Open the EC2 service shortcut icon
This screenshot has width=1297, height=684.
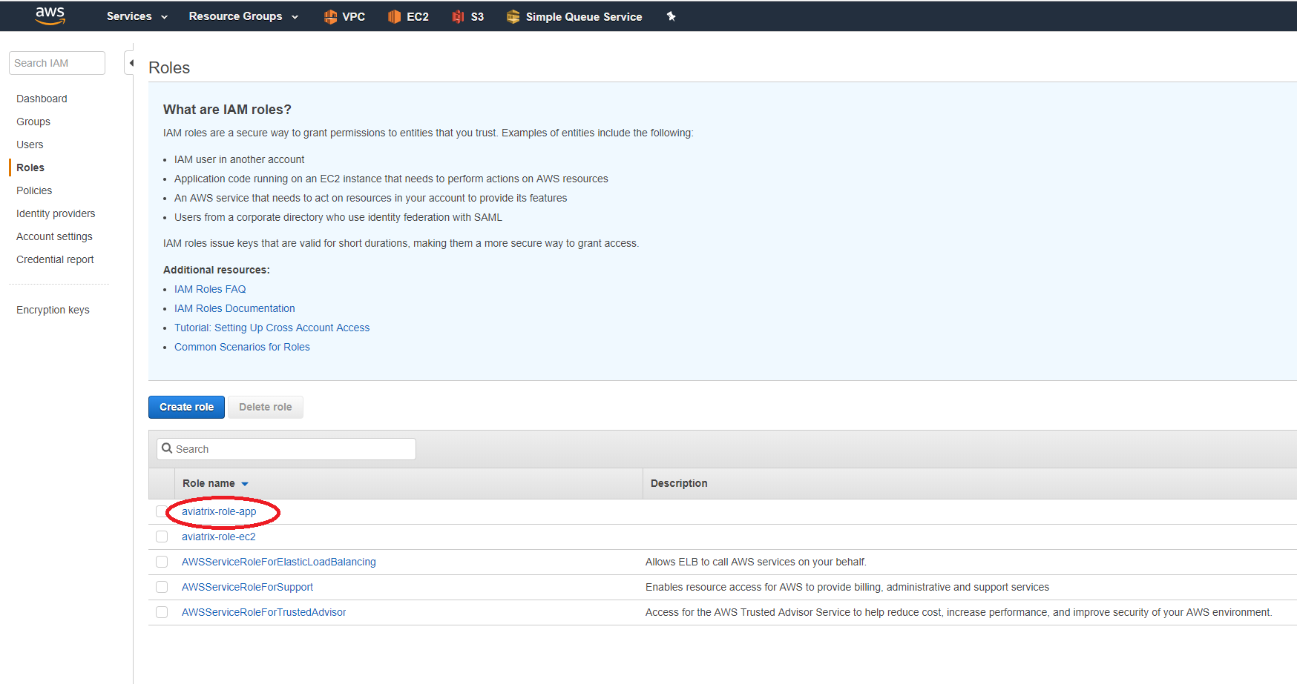(x=394, y=16)
